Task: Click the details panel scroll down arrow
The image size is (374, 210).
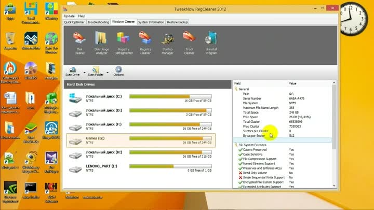Action: (x=334, y=186)
